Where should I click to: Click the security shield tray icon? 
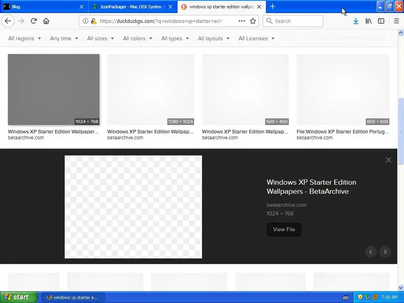point(360,297)
